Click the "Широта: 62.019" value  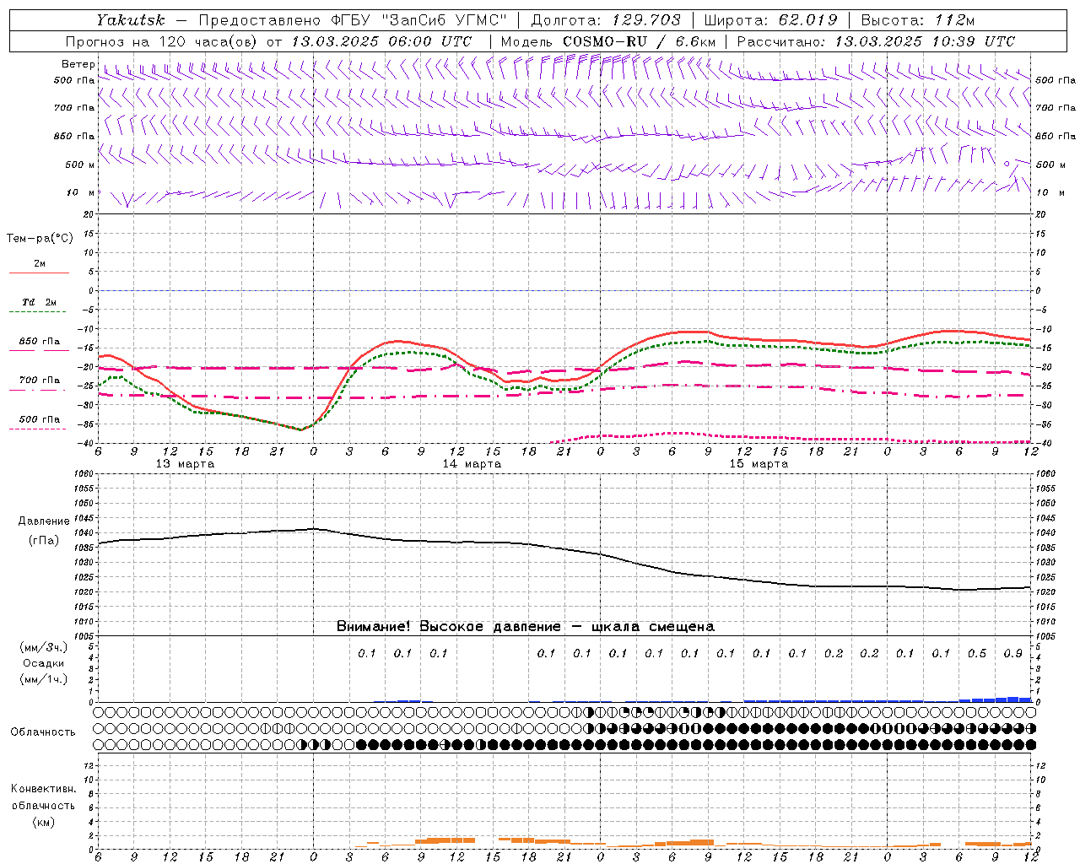pyautogui.click(x=770, y=20)
